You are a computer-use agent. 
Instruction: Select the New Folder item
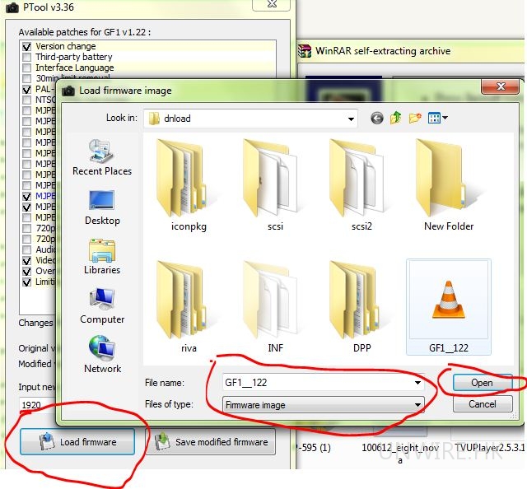(448, 185)
